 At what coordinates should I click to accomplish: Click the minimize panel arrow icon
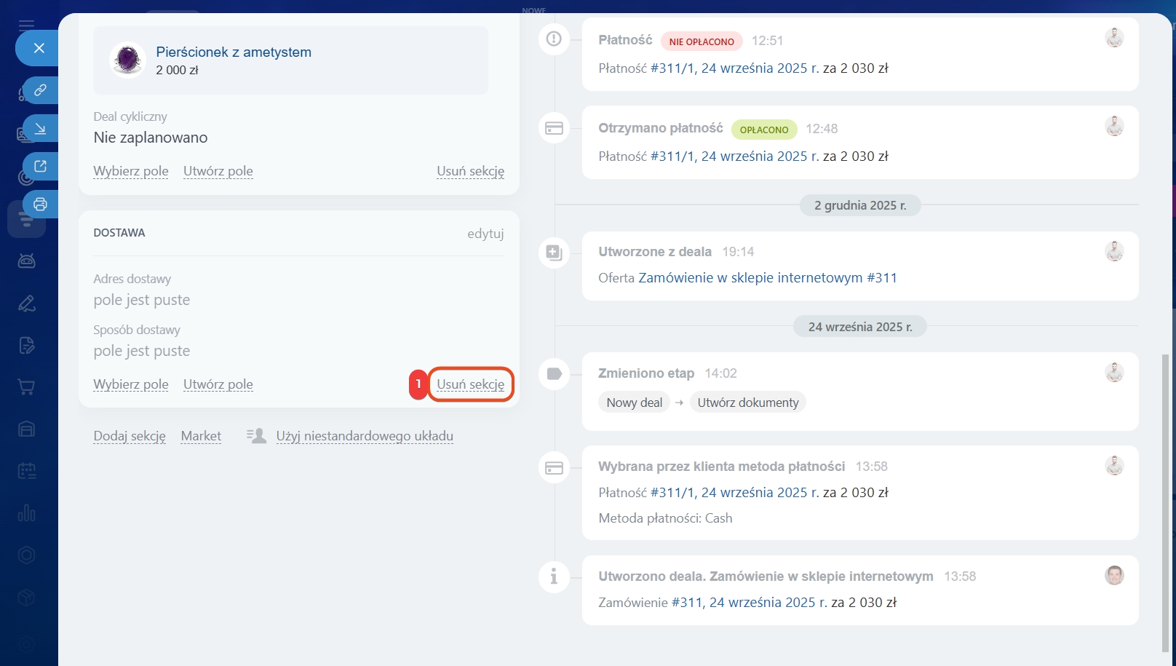click(40, 129)
